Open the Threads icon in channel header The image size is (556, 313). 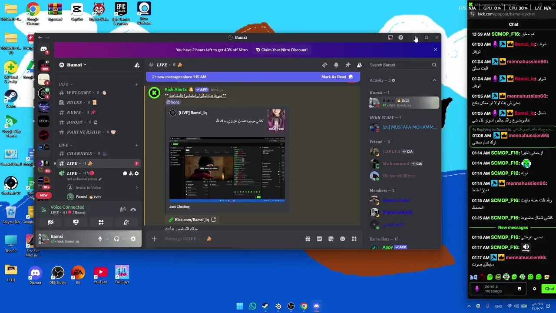[x=324, y=65]
